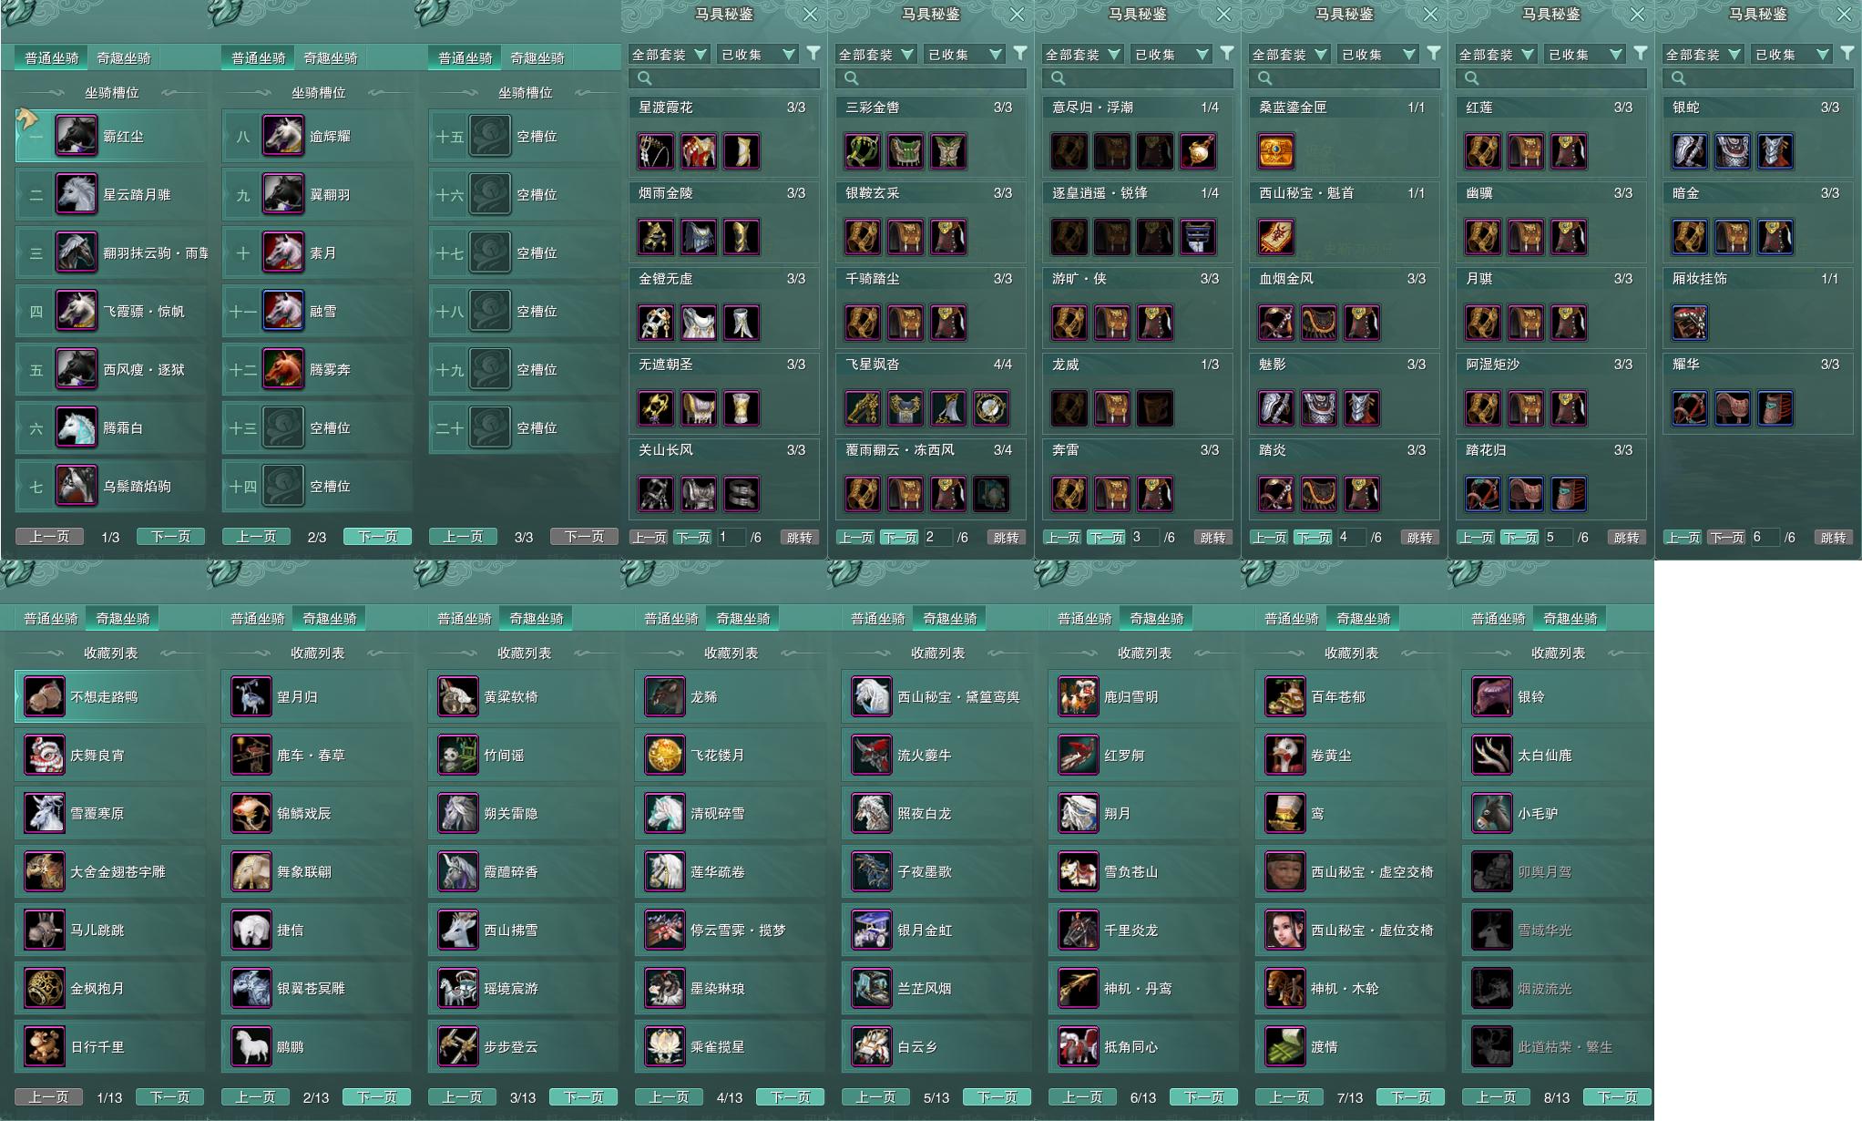Open 全部套装 dropdown in the 意尽归·浮潮 panel
Viewport: 1862px width, 1121px height.
[1082, 55]
